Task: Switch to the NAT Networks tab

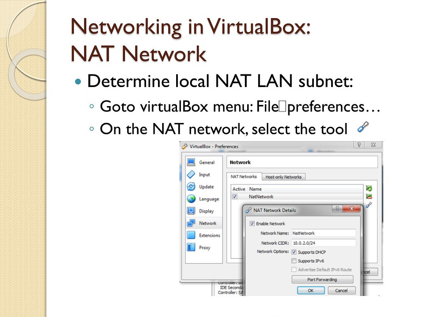Action: click(x=244, y=177)
